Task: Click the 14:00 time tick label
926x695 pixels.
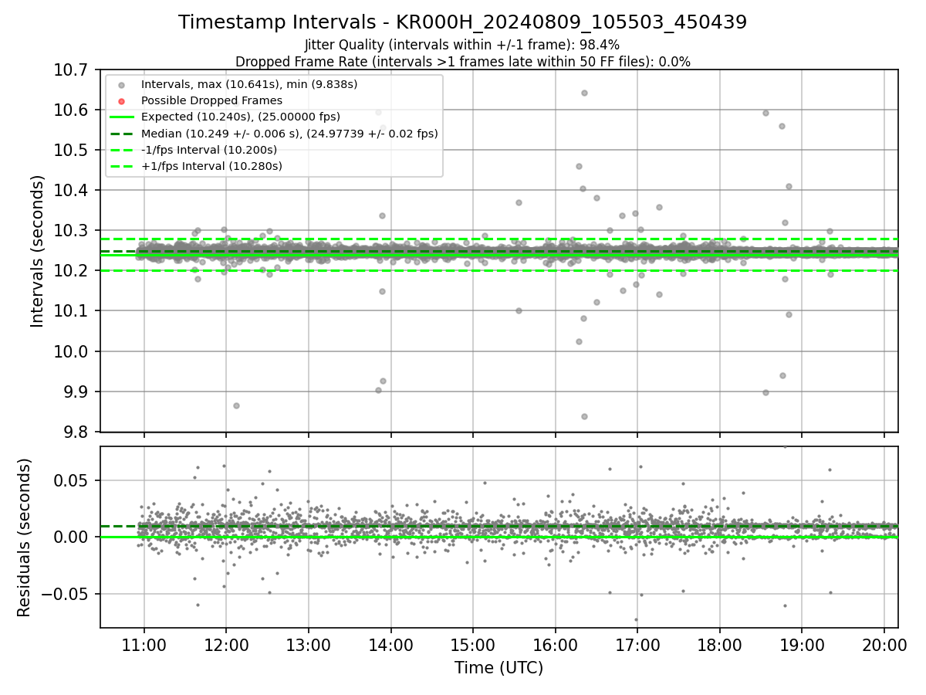Action: tap(390, 644)
